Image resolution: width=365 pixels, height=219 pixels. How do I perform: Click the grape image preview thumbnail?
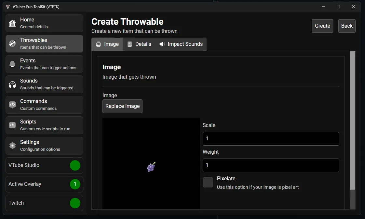tap(151, 167)
